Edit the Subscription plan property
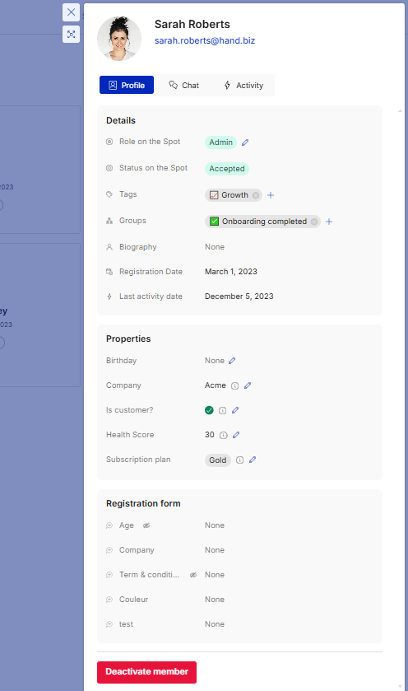 pyautogui.click(x=253, y=460)
